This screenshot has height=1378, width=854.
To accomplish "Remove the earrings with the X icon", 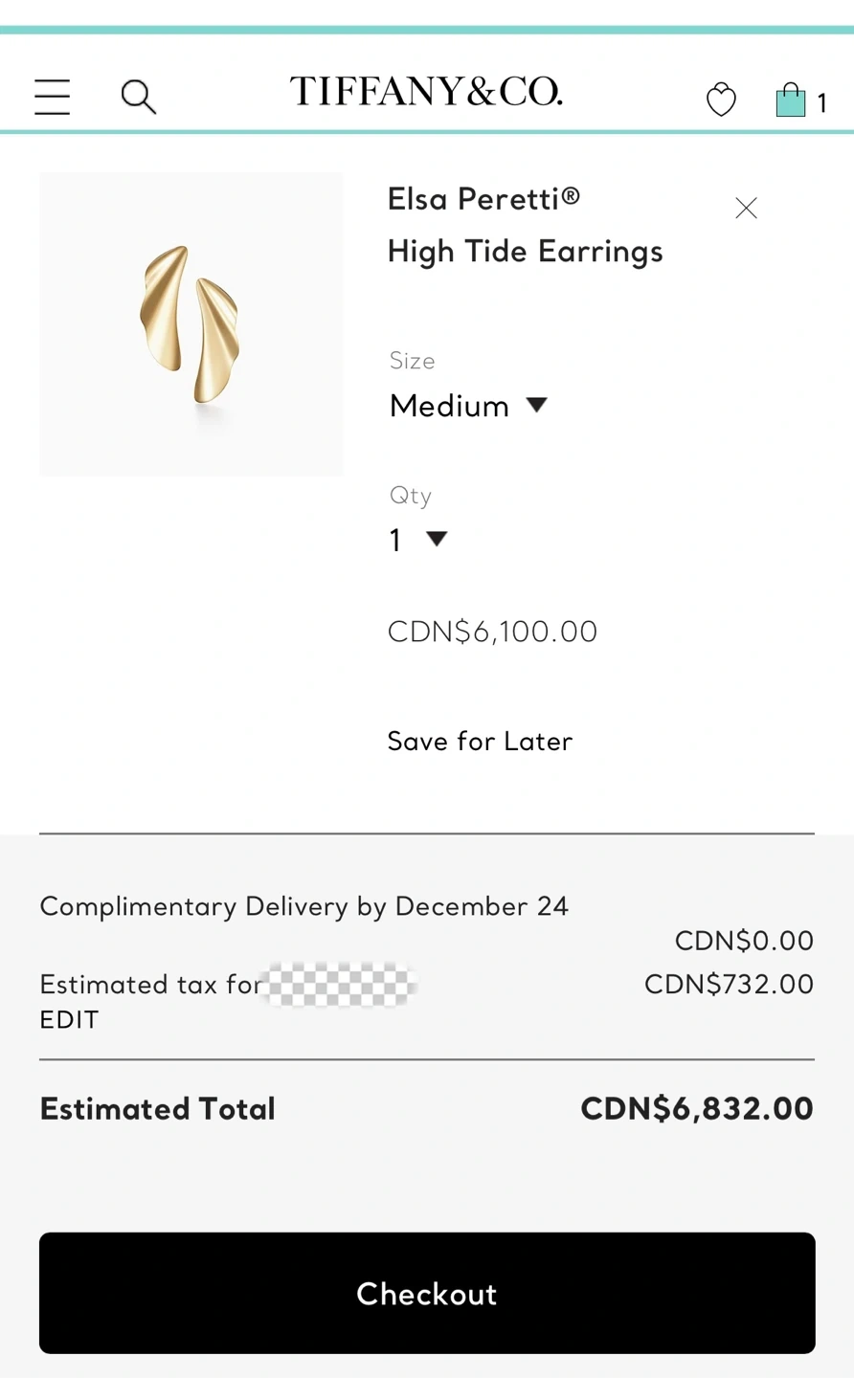I will (746, 208).
